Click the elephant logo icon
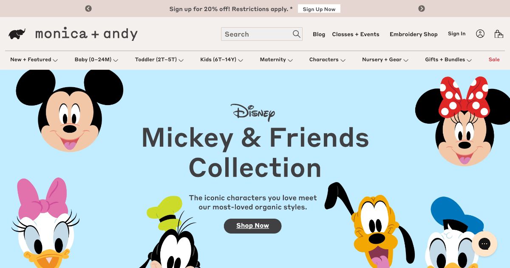The width and height of the screenshot is (510, 268). [17, 34]
